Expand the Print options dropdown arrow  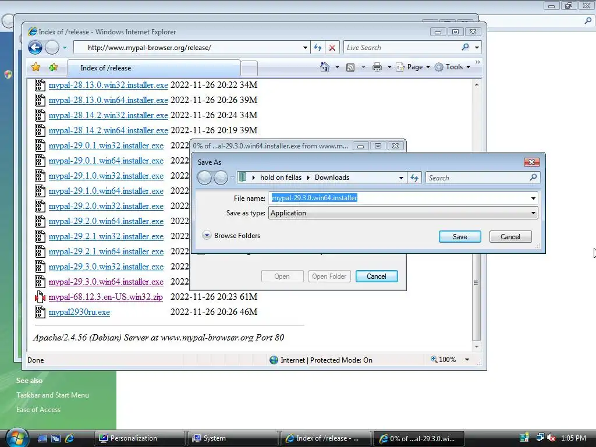coord(389,67)
